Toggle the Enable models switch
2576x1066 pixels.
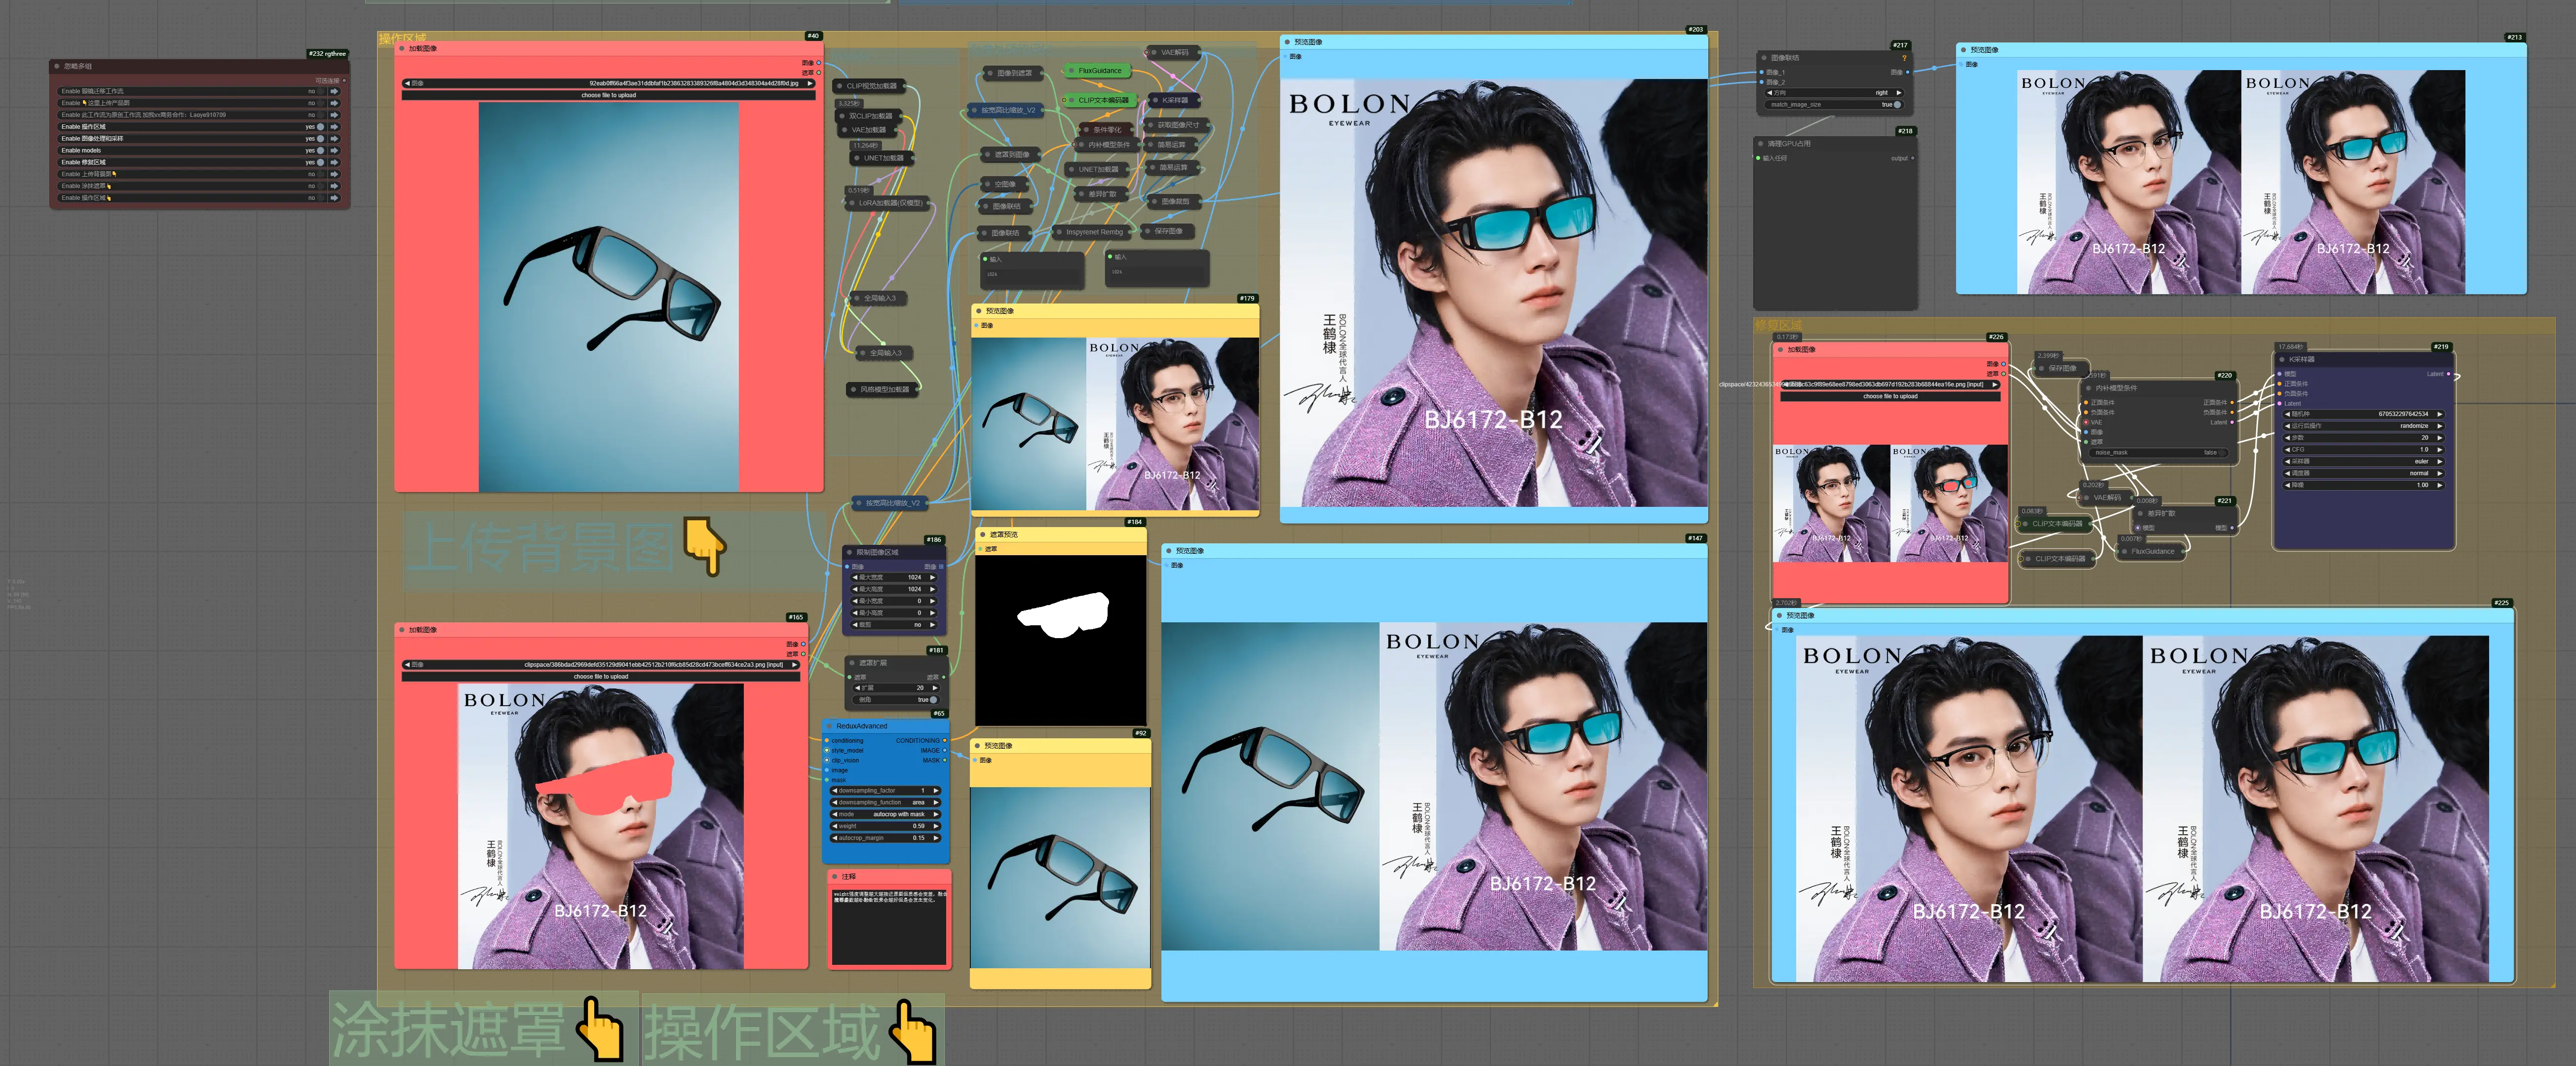click(321, 150)
